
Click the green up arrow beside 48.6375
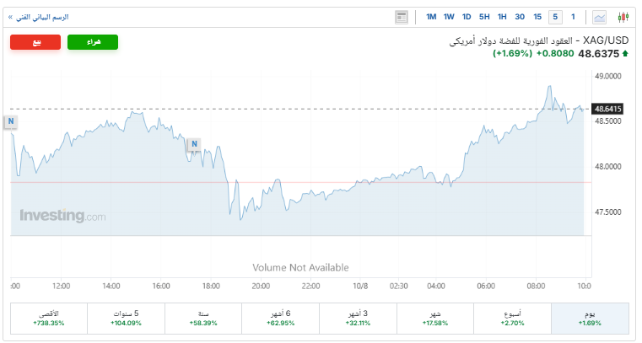click(x=625, y=54)
